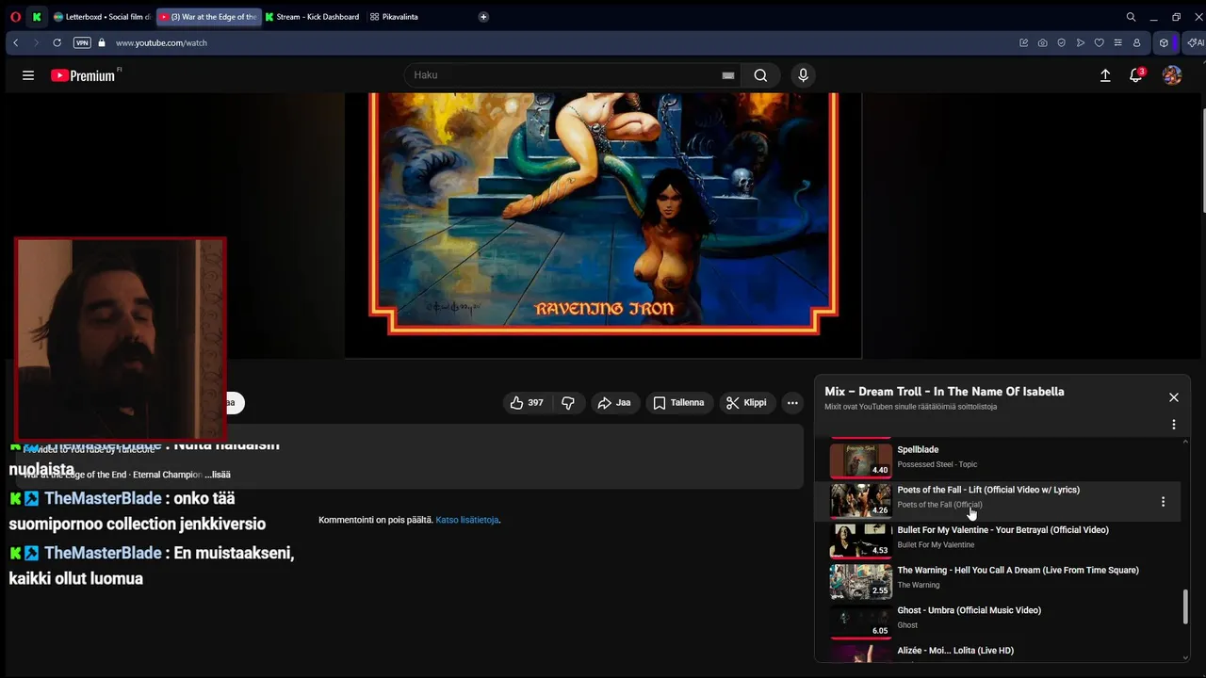Open the extensions cube icon
The height and width of the screenshot is (678, 1206).
(x=1164, y=42)
